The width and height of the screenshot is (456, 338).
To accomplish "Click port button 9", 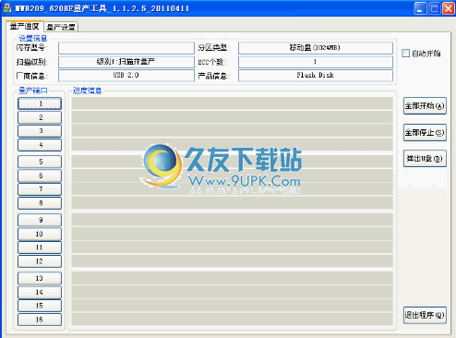I will pos(40,220).
